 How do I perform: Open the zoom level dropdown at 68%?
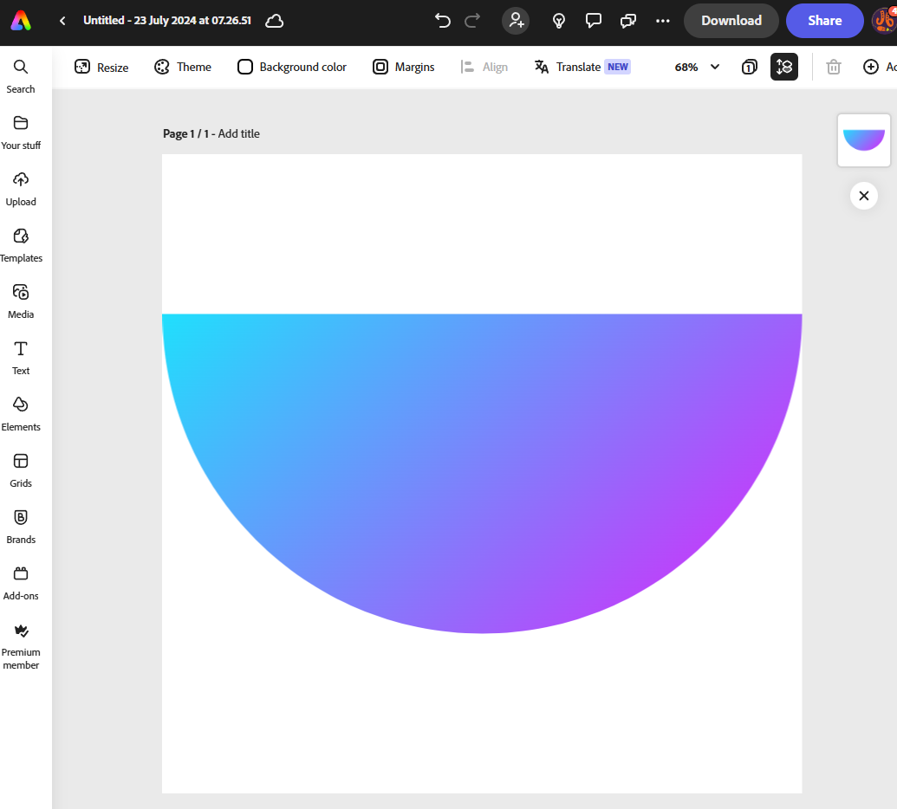[695, 67]
